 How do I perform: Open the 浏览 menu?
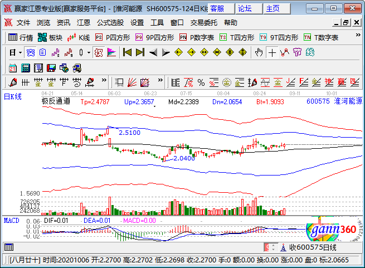click(x=43, y=23)
